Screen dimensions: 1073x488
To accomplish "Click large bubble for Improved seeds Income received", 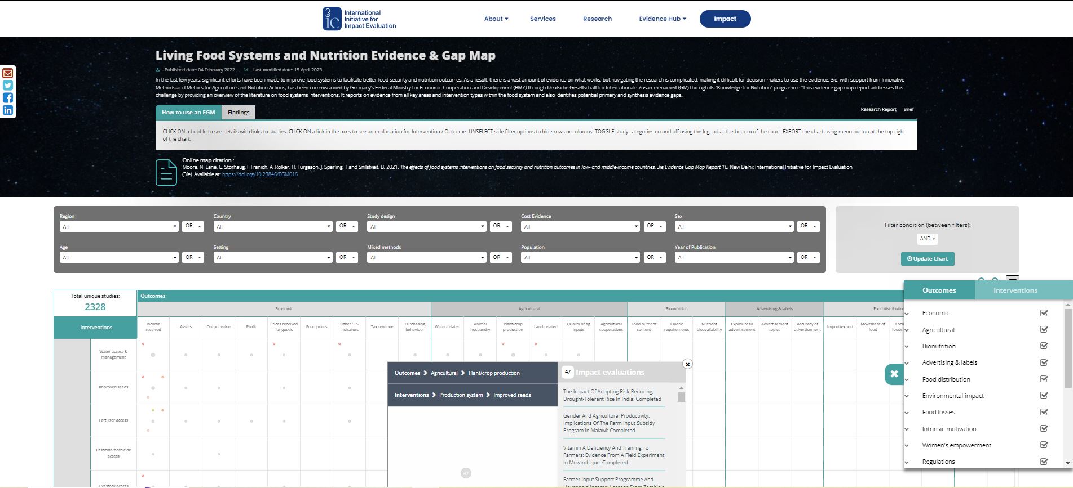I will 153,388.
